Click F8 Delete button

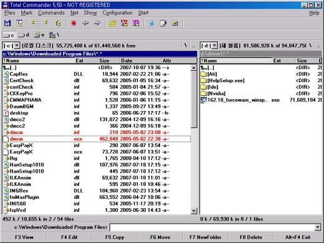pyautogui.click(x=251, y=237)
